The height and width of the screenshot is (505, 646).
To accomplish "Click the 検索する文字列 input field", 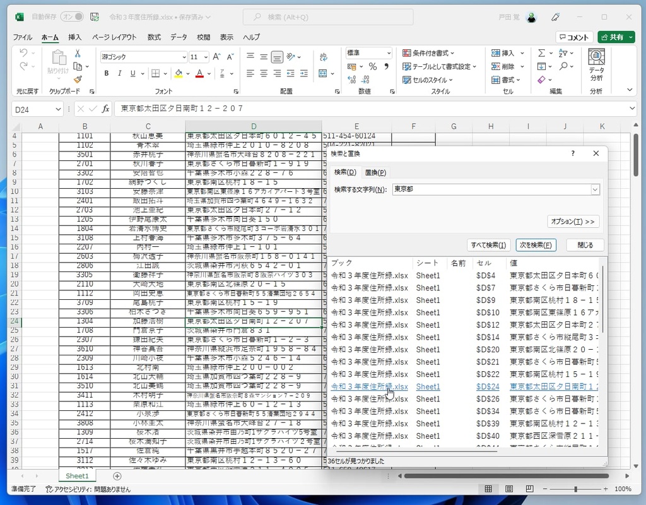I will tap(492, 189).
